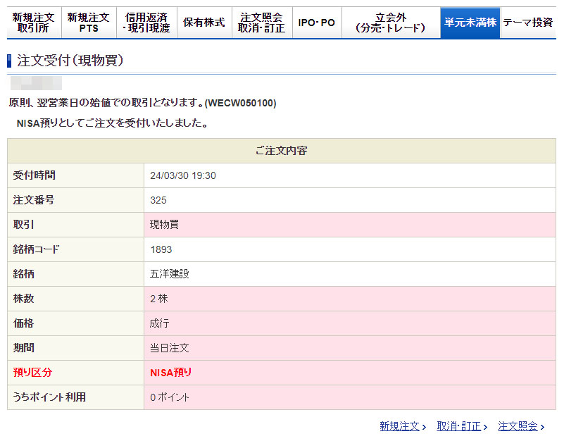Open the 注文照会 取消・訂正 tab
This screenshot has width=564, height=441.
pyautogui.click(x=261, y=23)
